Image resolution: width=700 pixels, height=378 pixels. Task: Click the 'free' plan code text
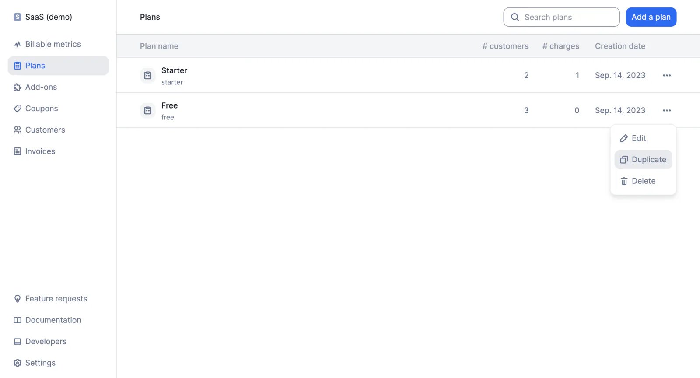tap(168, 117)
